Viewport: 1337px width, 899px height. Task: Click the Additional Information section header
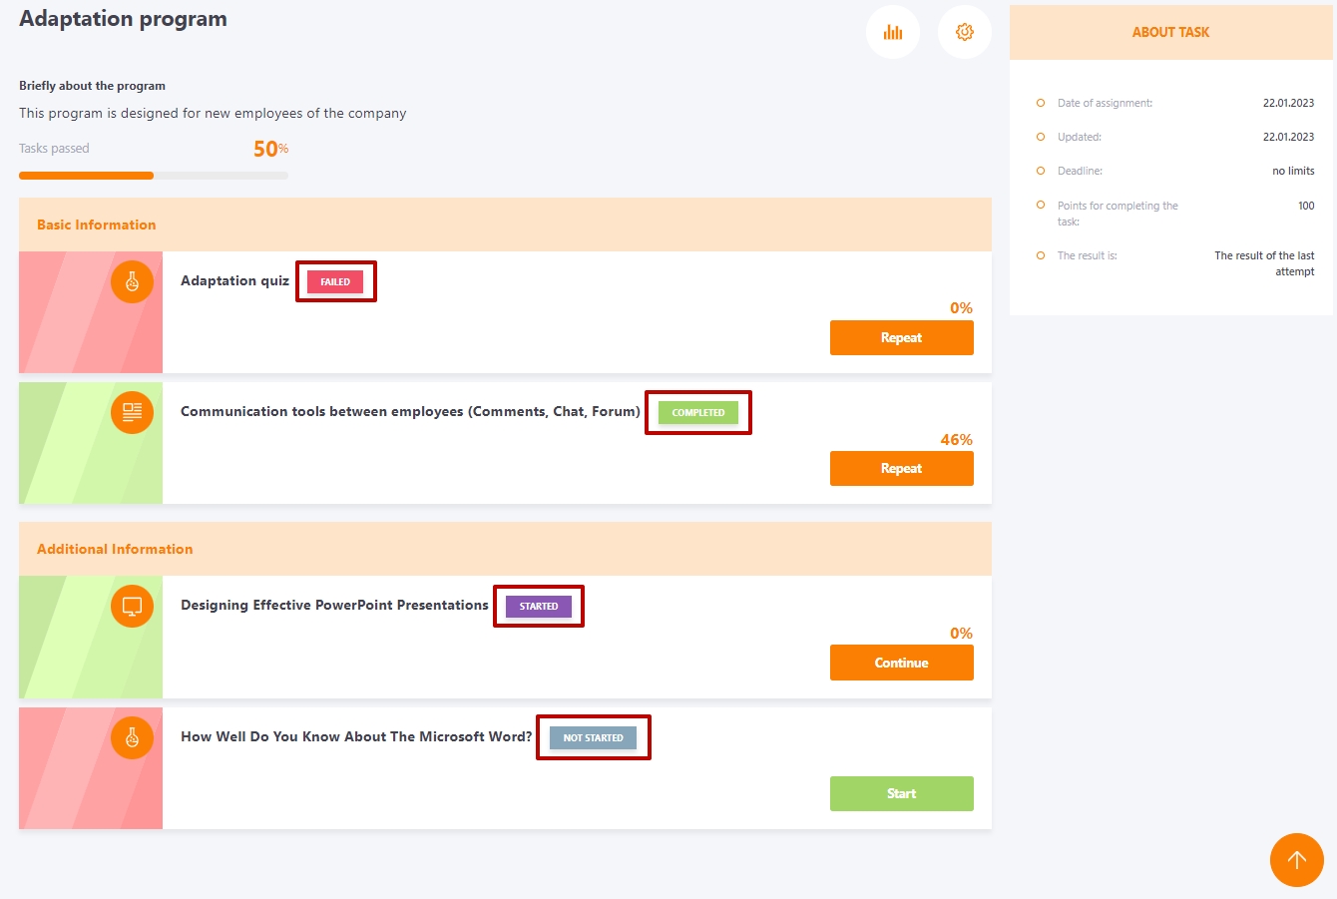point(505,549)
